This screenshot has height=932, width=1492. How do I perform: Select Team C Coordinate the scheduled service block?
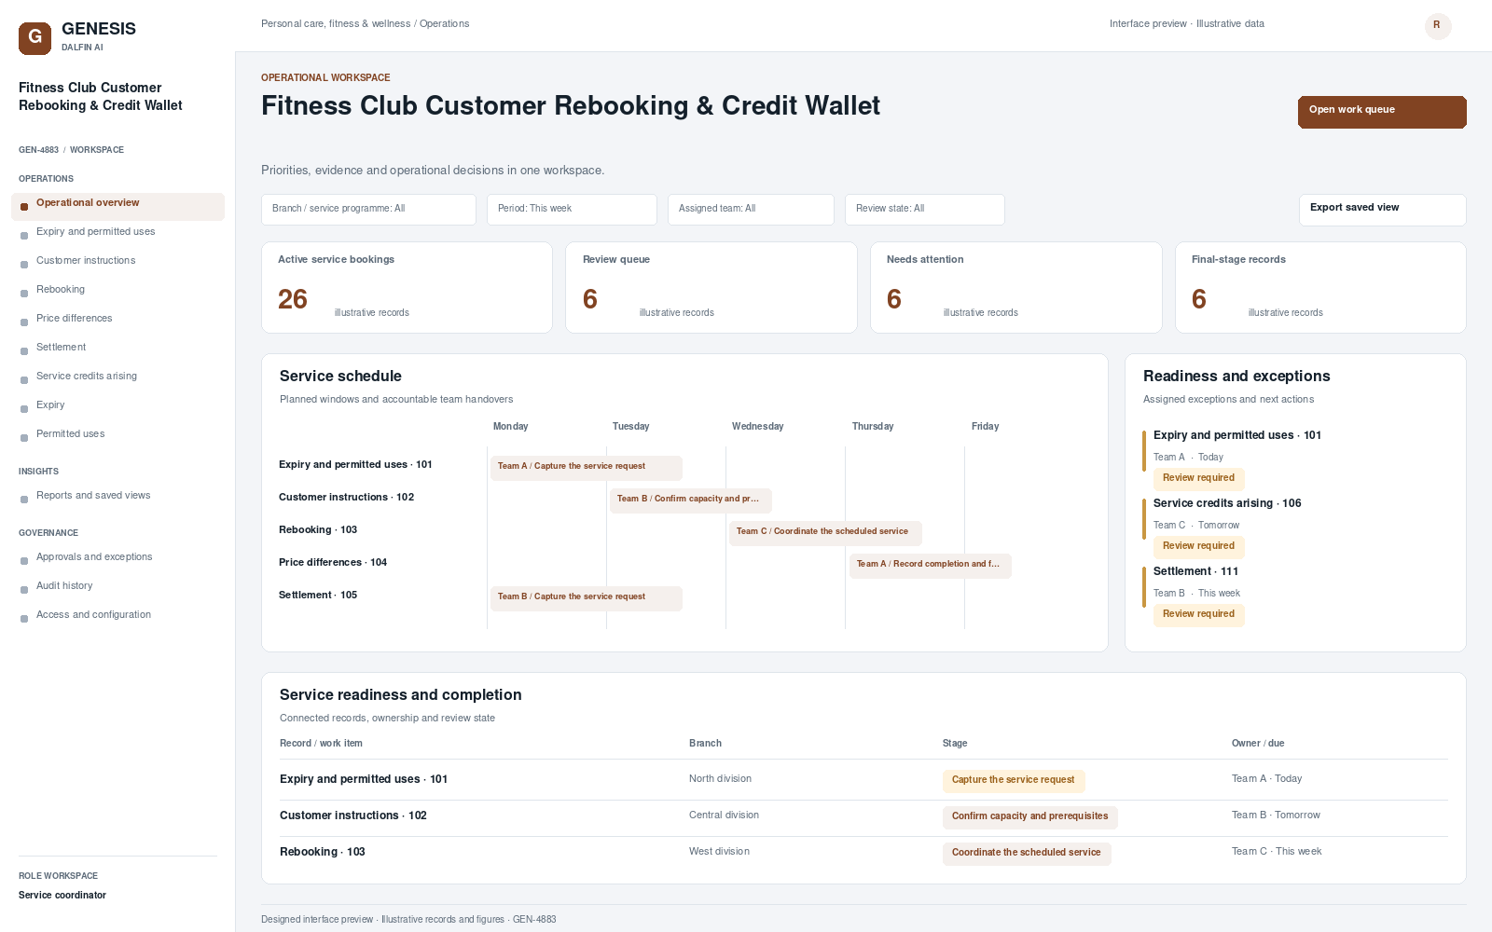pyautogui.click(x=825, y=532)
